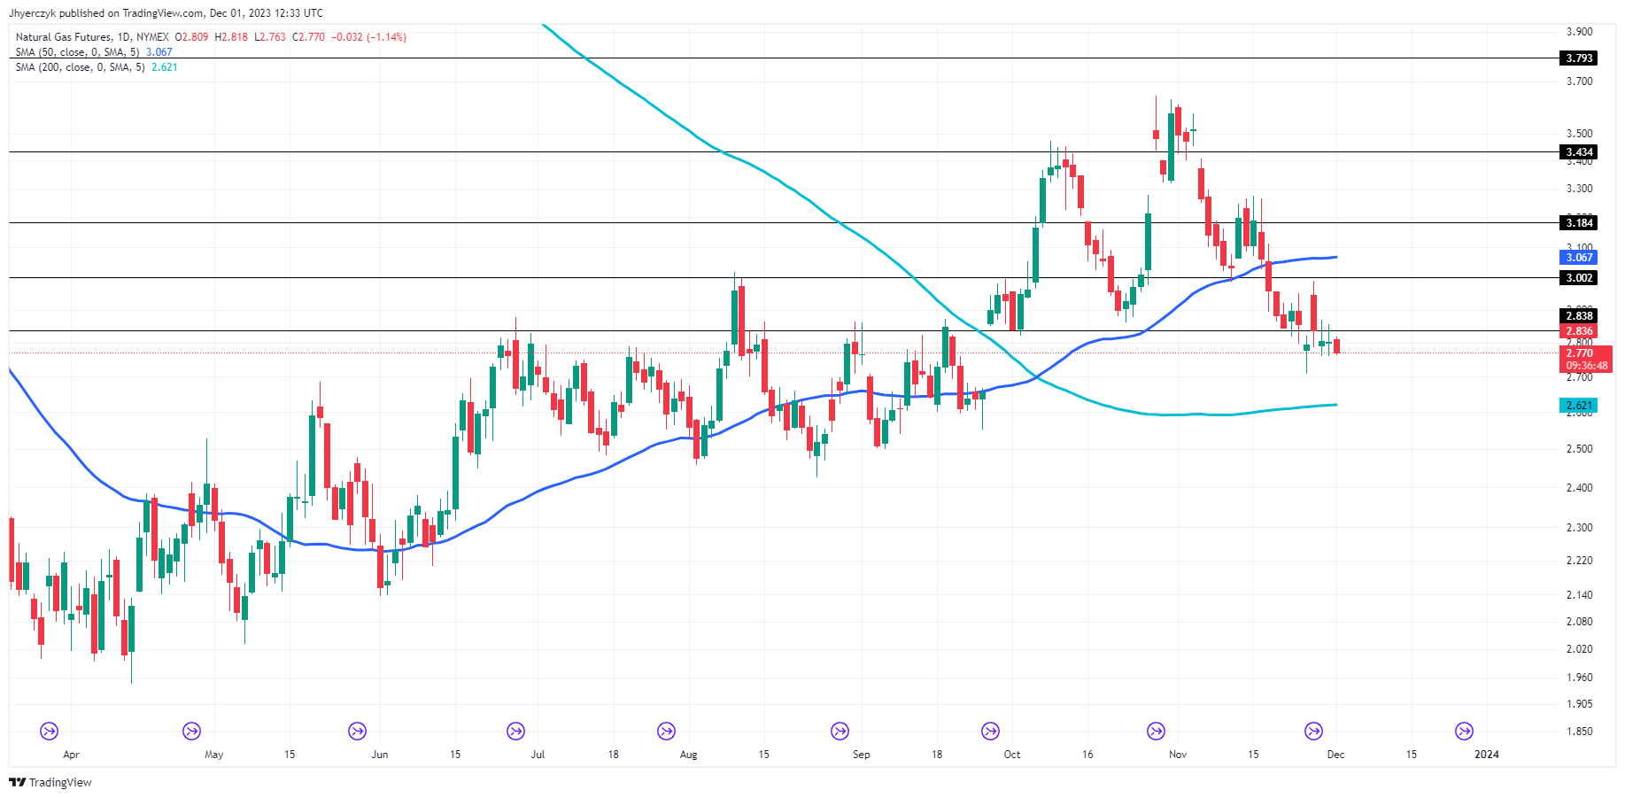Click the 1.850 price axis tick
This screenshot has width=1625, height=798.
[x=1579, y=732]
